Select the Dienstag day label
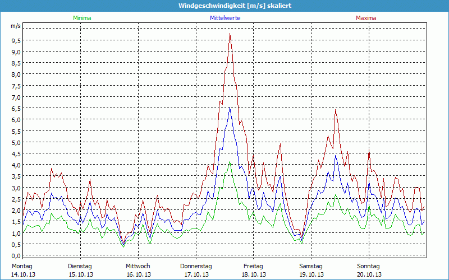The image size is (449, 280). tap(80, 266)
